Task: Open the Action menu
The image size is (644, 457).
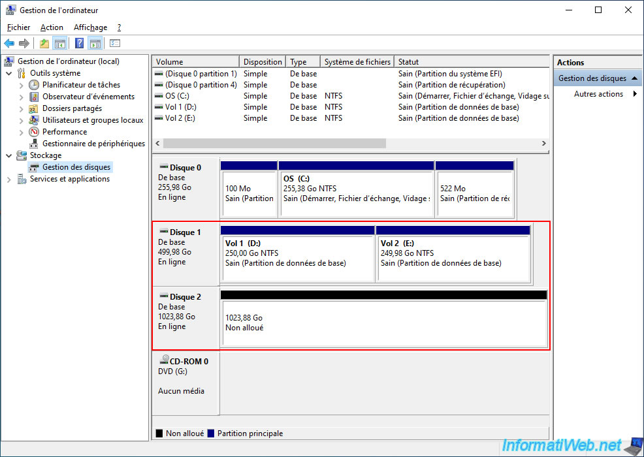Action: click(x=52, y=27)
